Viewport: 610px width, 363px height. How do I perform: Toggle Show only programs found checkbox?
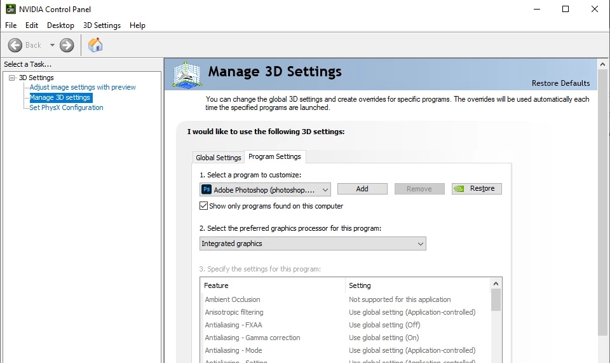tap(203, 206)
